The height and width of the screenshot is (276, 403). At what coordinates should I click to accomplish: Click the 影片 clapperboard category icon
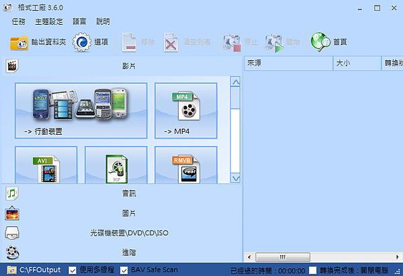12,66
